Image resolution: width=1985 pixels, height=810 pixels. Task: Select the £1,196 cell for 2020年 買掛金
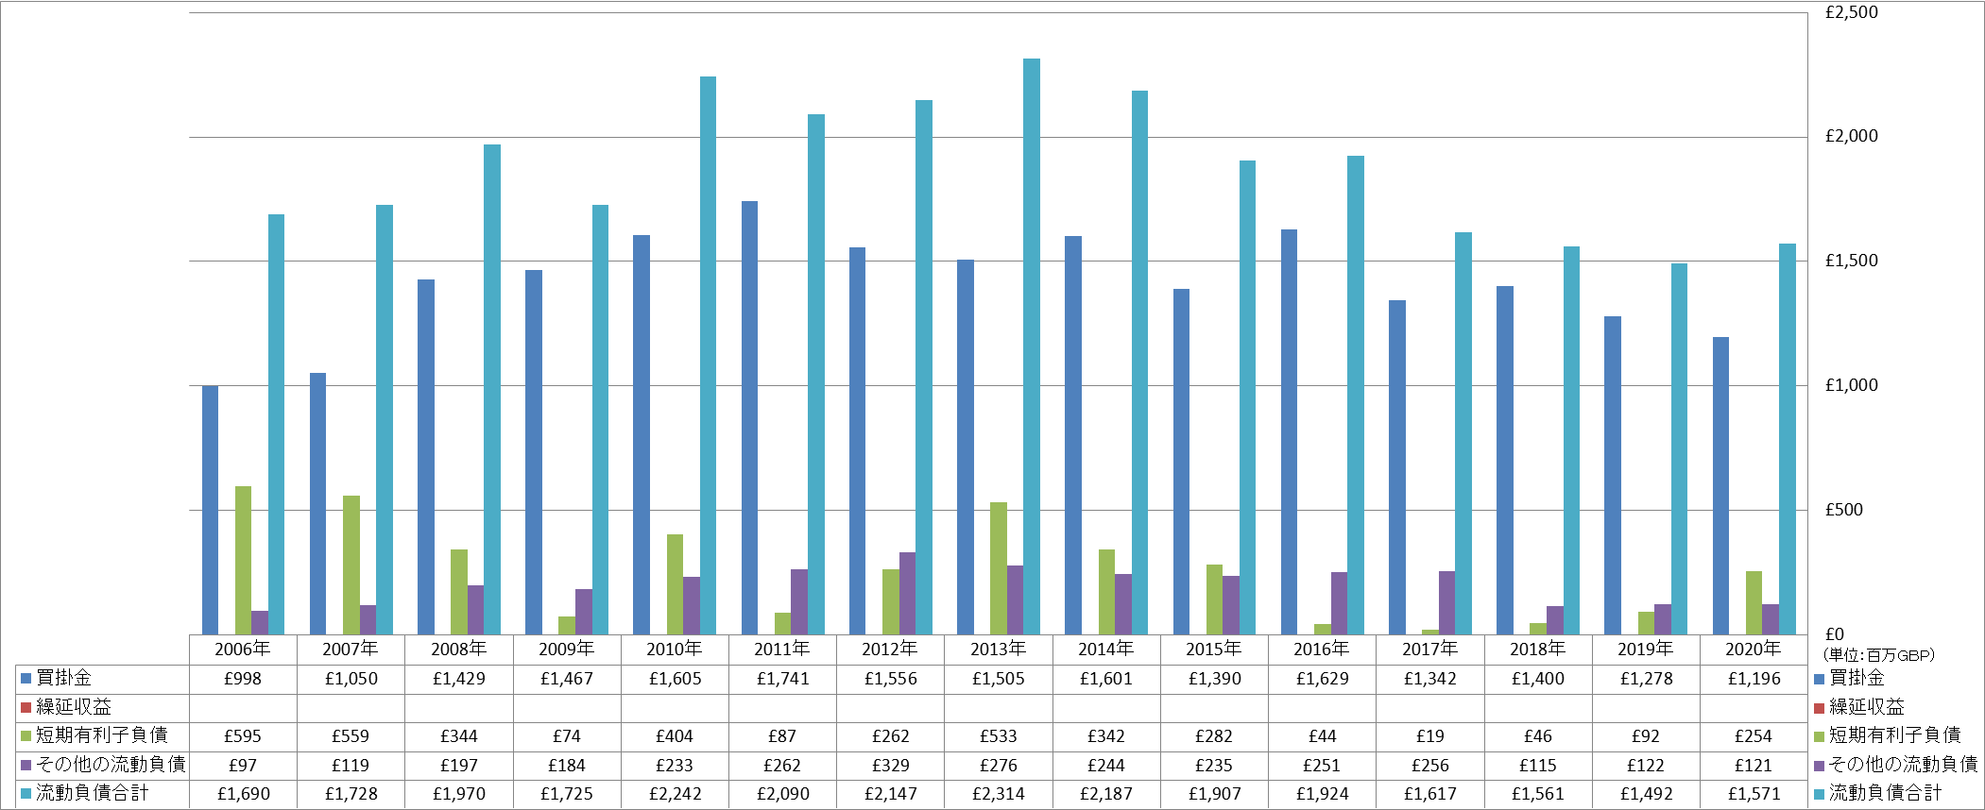[1754, 679]
